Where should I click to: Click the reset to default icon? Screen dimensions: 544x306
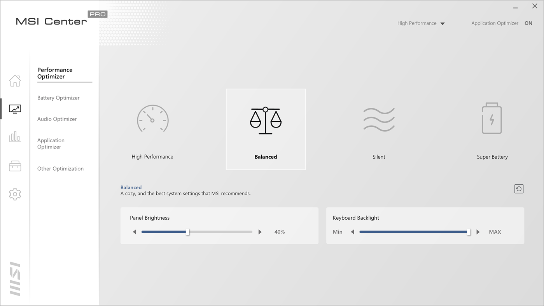coord(519,189)
